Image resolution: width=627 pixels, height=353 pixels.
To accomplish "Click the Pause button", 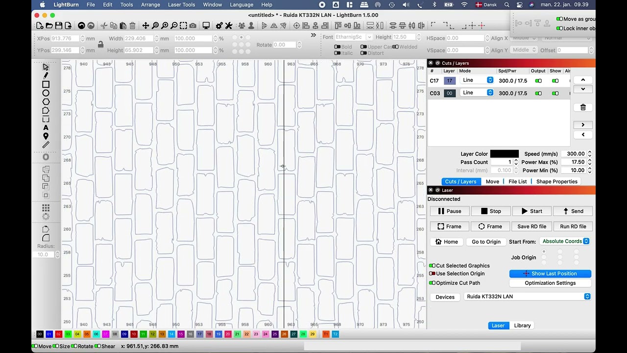I will pyautogui.click(x=450, y=211).
